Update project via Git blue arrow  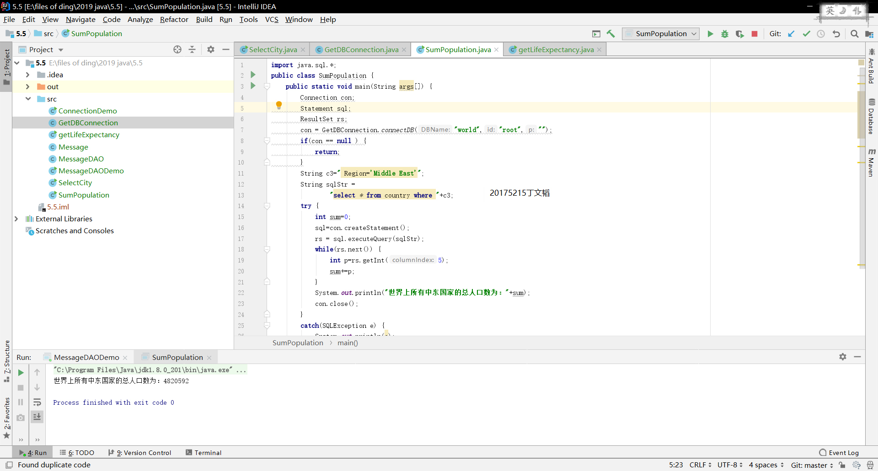[791, 34]
